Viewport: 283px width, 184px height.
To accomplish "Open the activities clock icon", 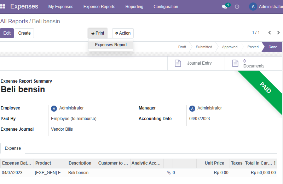I will pos(237,7).
